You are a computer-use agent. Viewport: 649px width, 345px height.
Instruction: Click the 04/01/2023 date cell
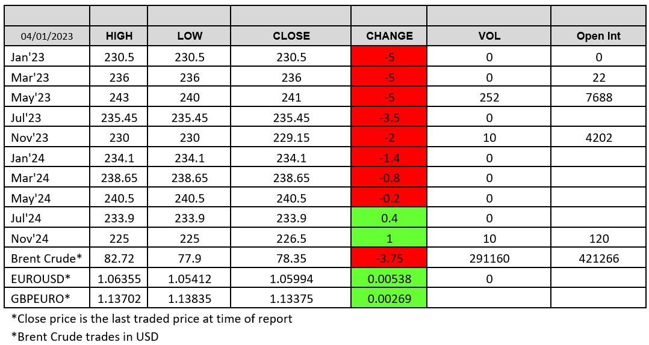(x=47, y=36)
